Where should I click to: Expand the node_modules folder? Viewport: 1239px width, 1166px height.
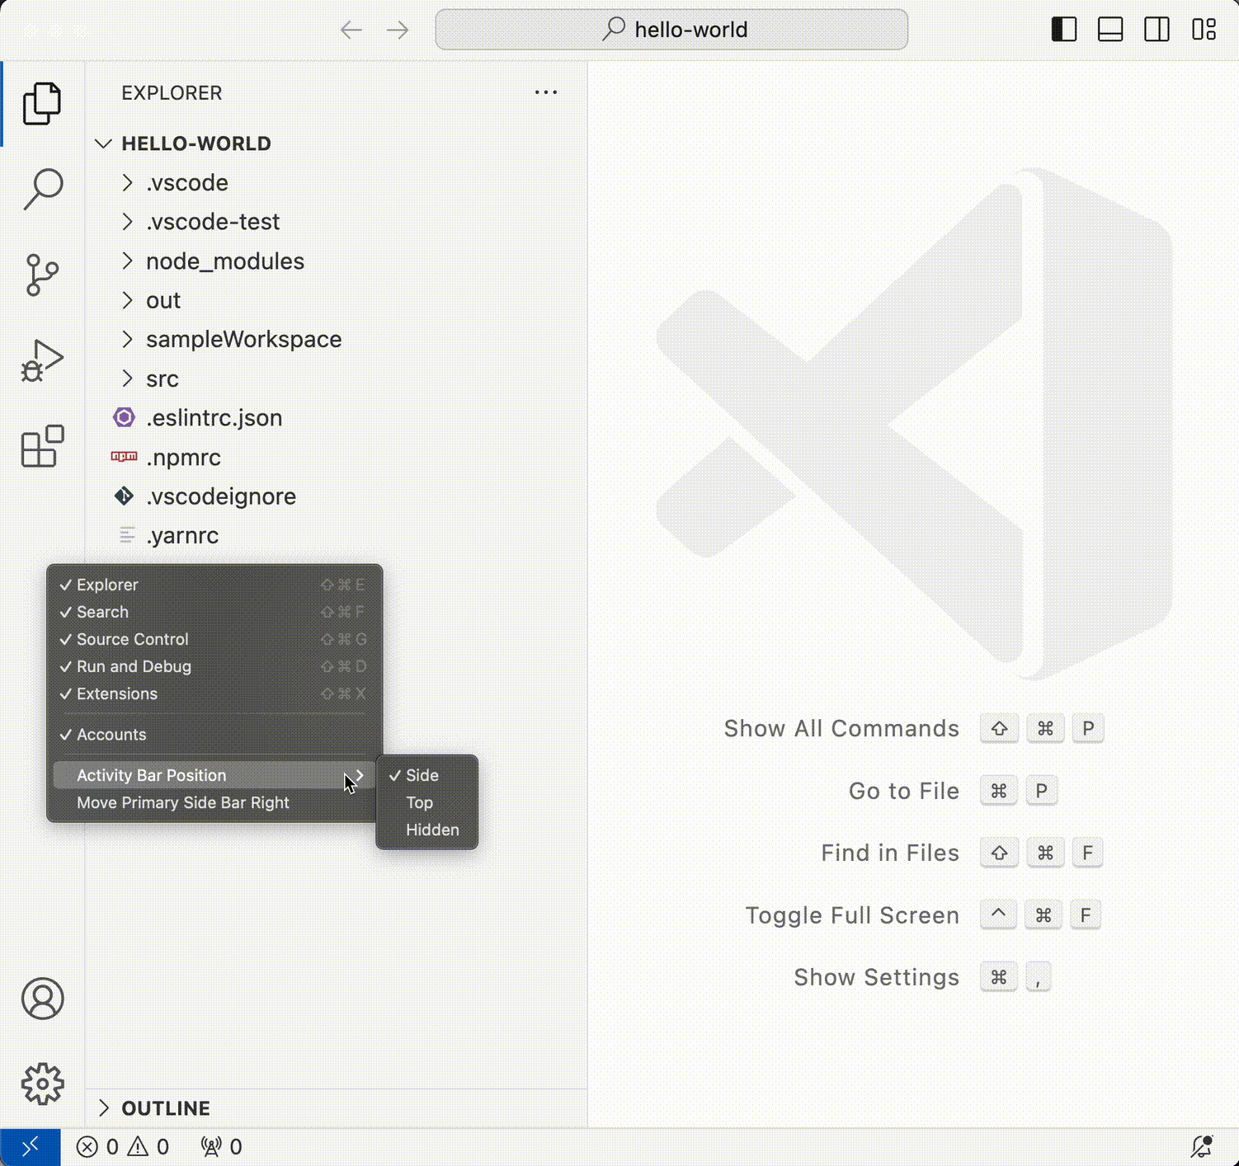224,261
